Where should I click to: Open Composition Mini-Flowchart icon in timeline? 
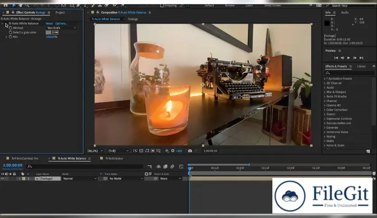click(150, 166)
